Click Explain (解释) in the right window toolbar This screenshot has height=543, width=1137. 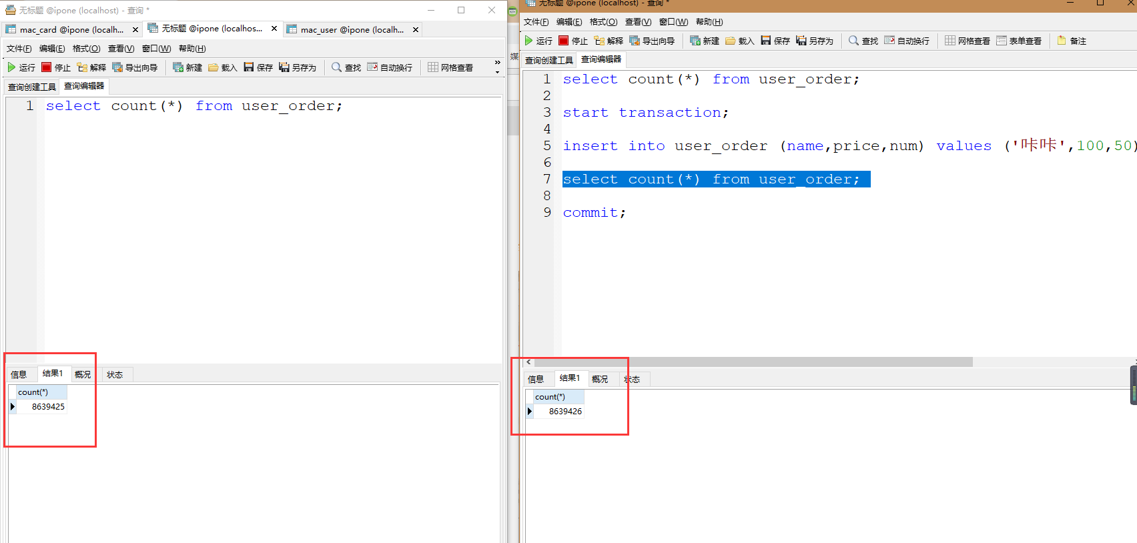coord(609,41)
